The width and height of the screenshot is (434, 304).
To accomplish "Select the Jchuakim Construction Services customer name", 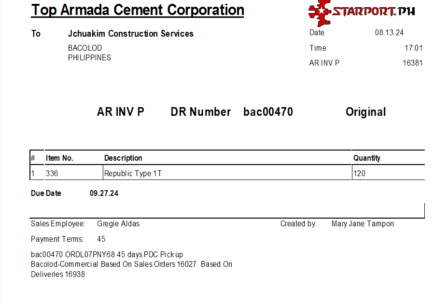I will 131,34.
